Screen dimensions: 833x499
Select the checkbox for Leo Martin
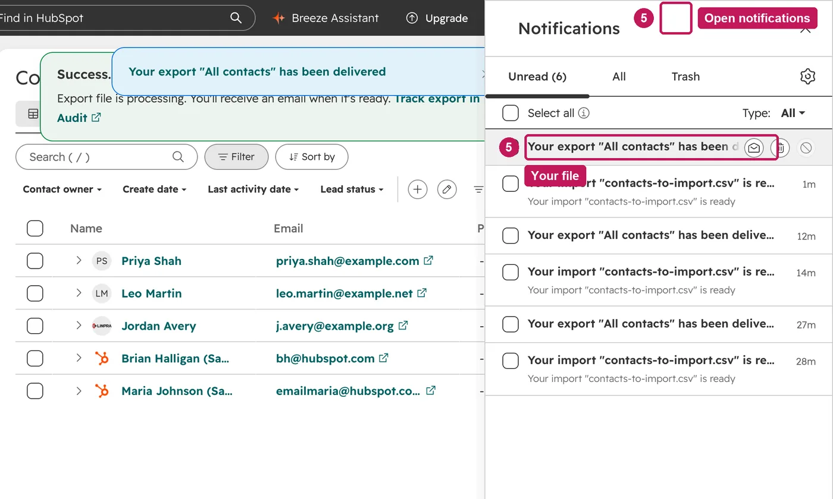point(35,293)
